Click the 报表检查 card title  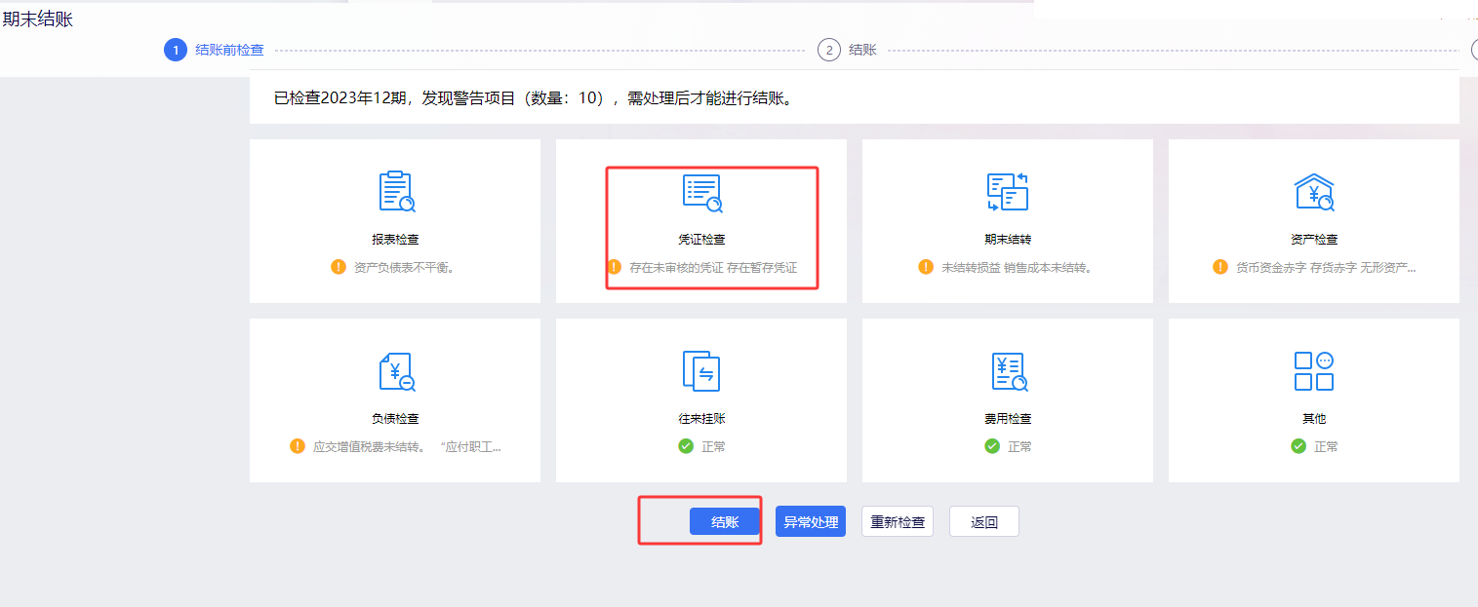click(395, 239)
